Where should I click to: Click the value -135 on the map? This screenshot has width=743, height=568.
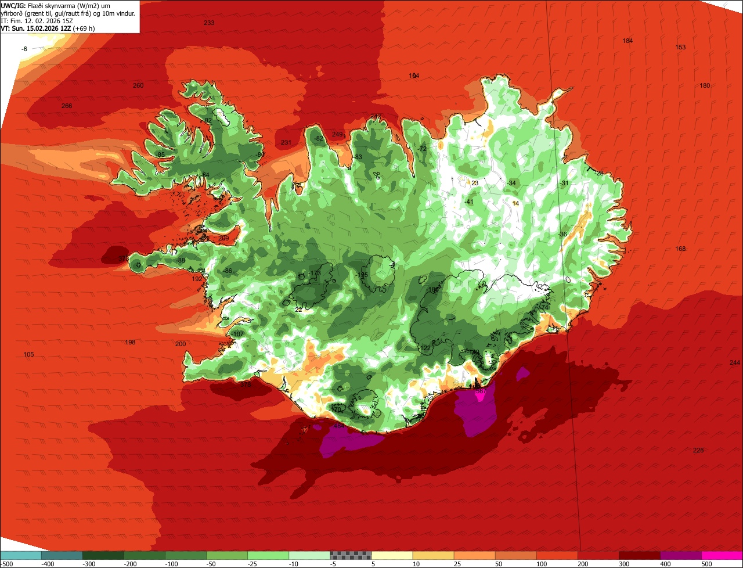coord(362,275)
